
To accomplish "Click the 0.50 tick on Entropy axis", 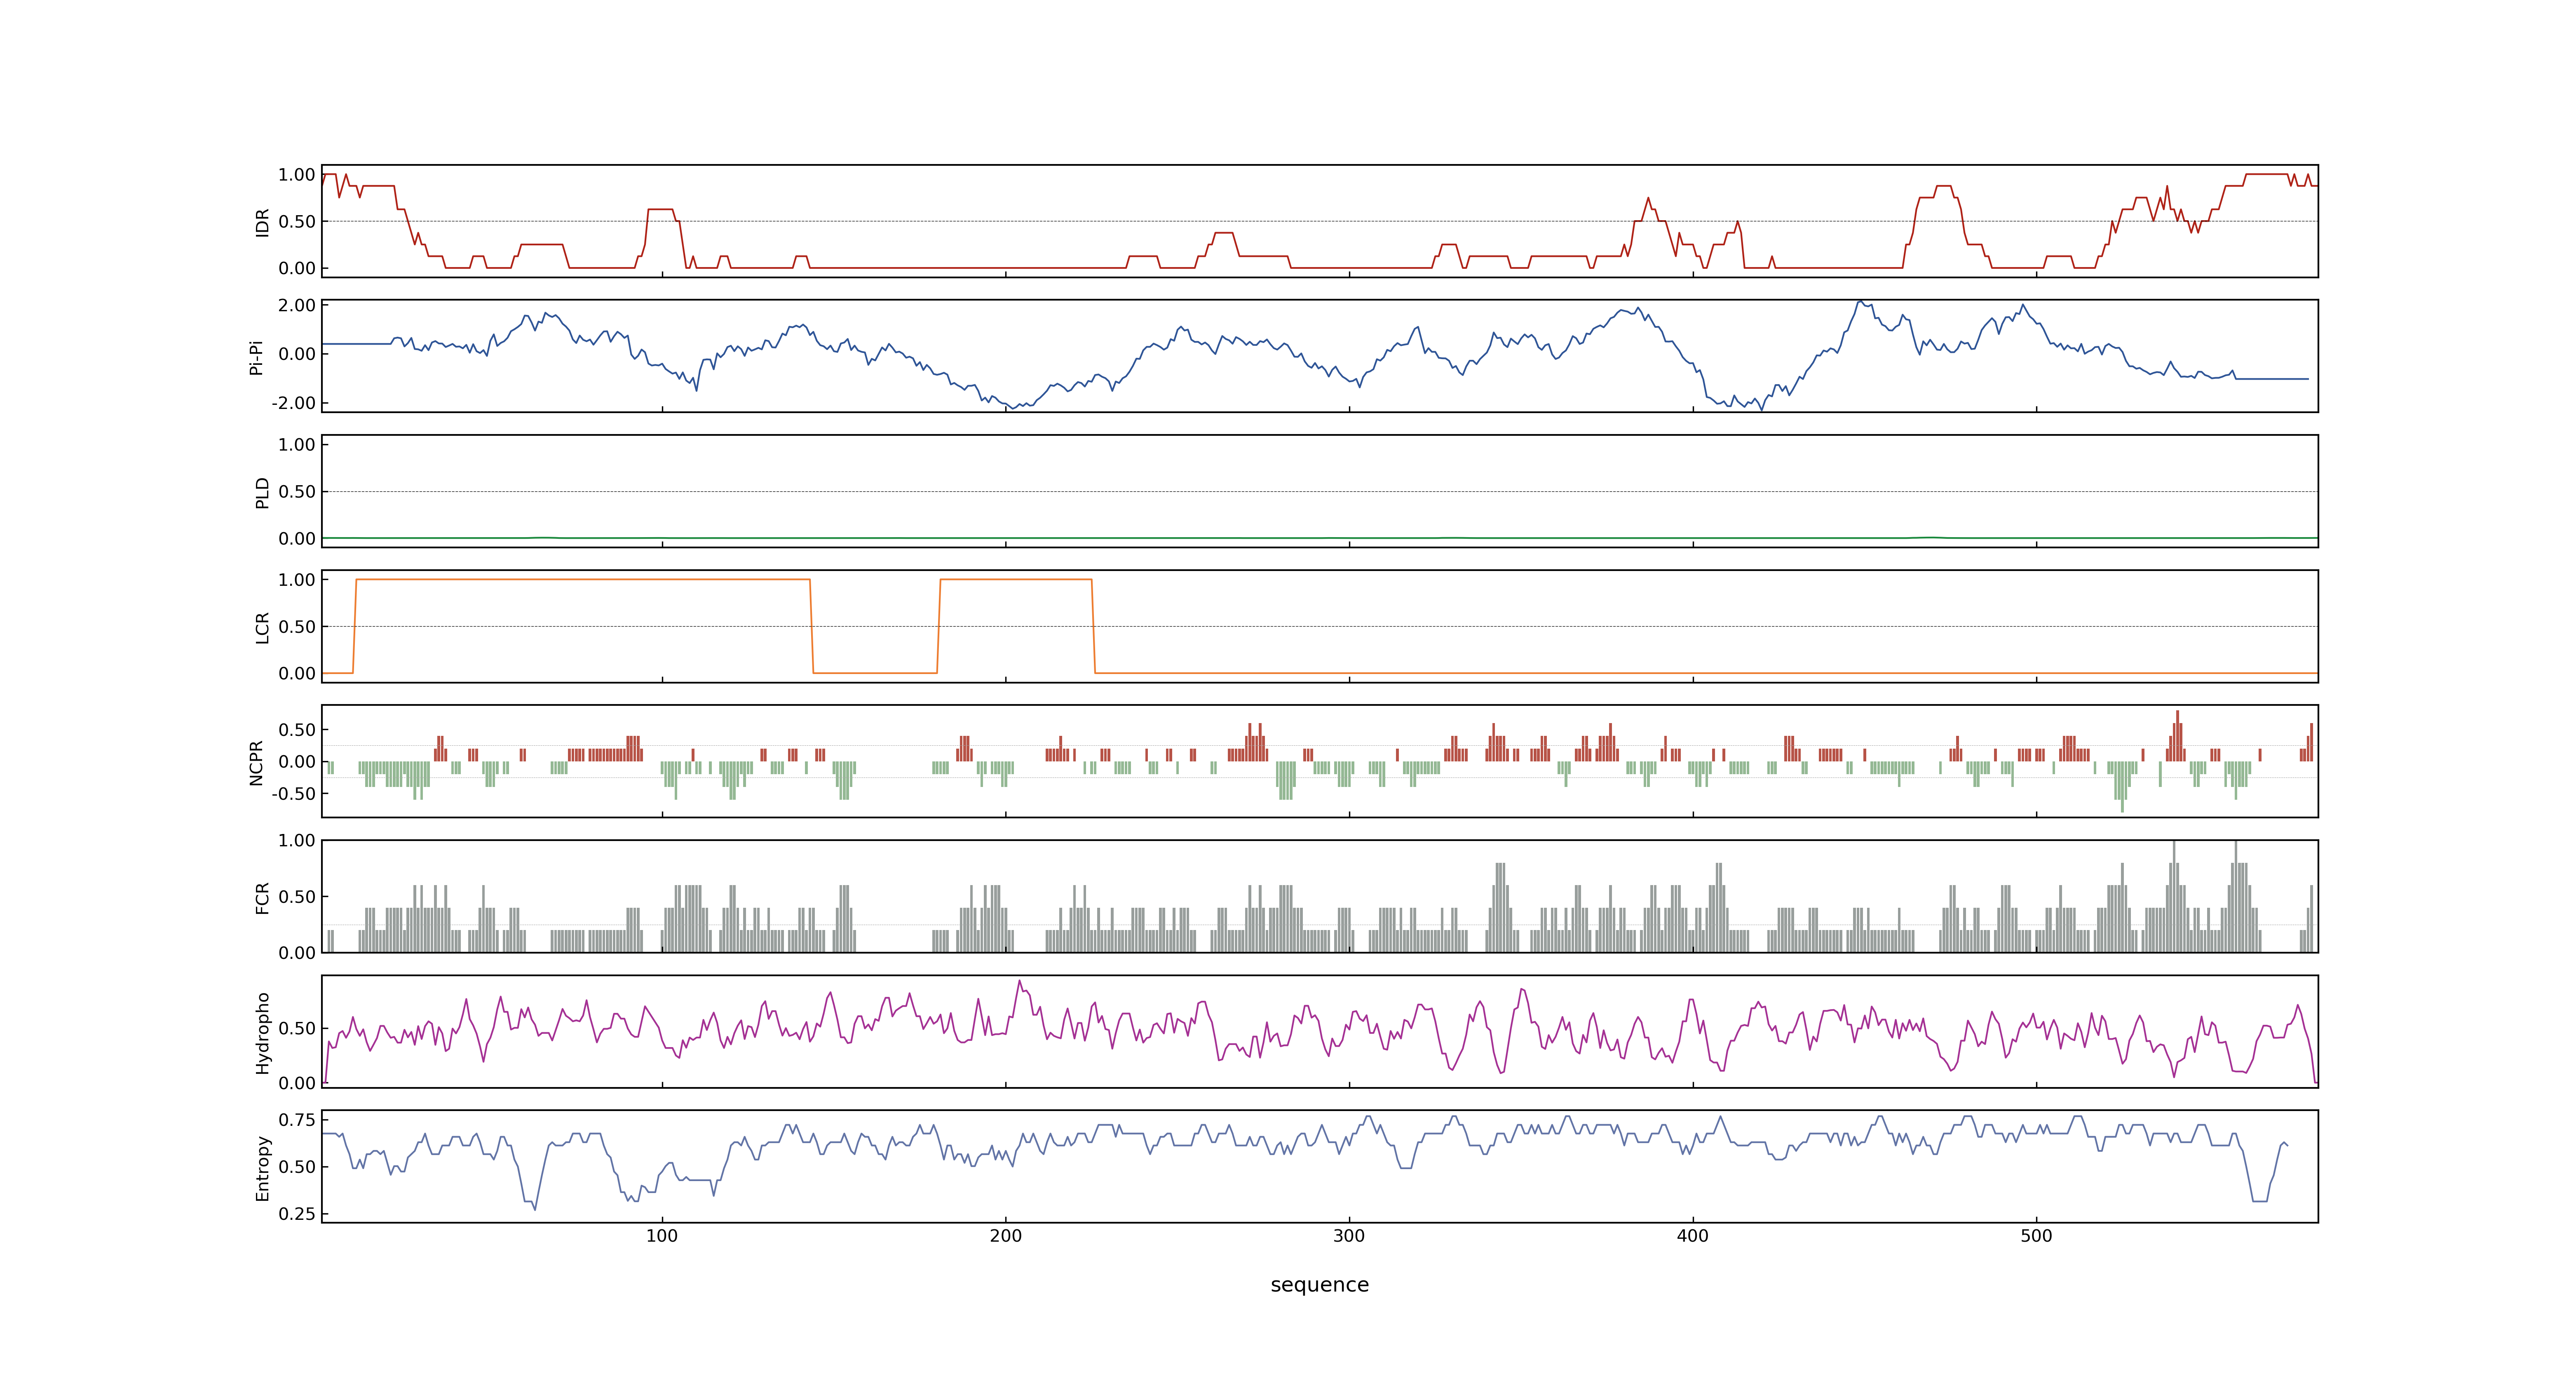I will 297,1167.
